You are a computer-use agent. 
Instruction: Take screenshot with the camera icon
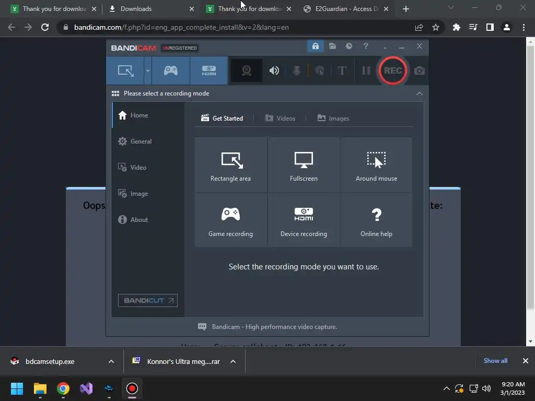(420, 70)
